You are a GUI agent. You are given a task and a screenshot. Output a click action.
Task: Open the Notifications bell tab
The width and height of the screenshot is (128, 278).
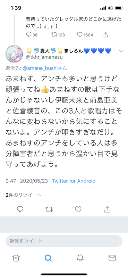coord(80,258)
